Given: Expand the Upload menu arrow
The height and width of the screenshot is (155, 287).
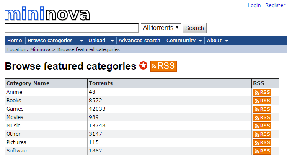Looking at the screenshot, I should pos(112,41).
